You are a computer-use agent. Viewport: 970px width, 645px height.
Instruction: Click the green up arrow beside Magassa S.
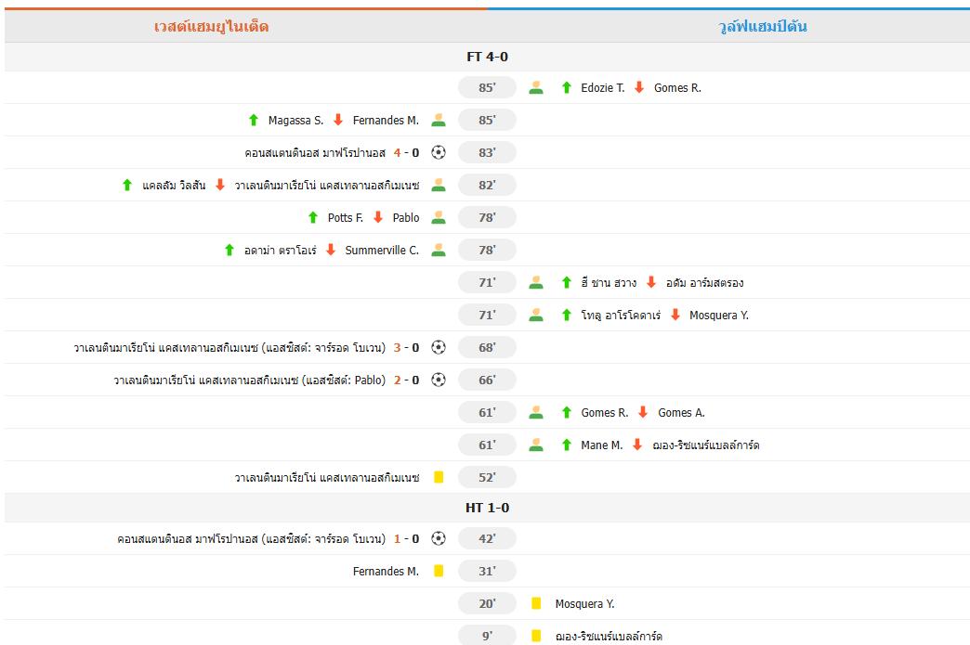[x=254, y=120]
